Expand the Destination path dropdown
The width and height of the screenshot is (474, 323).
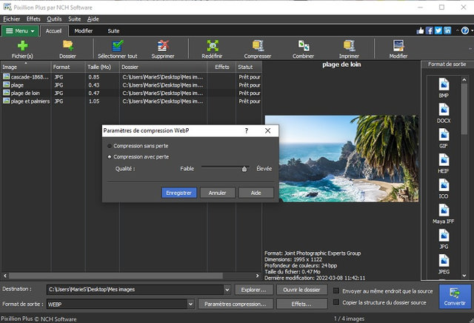coord(227,290)
